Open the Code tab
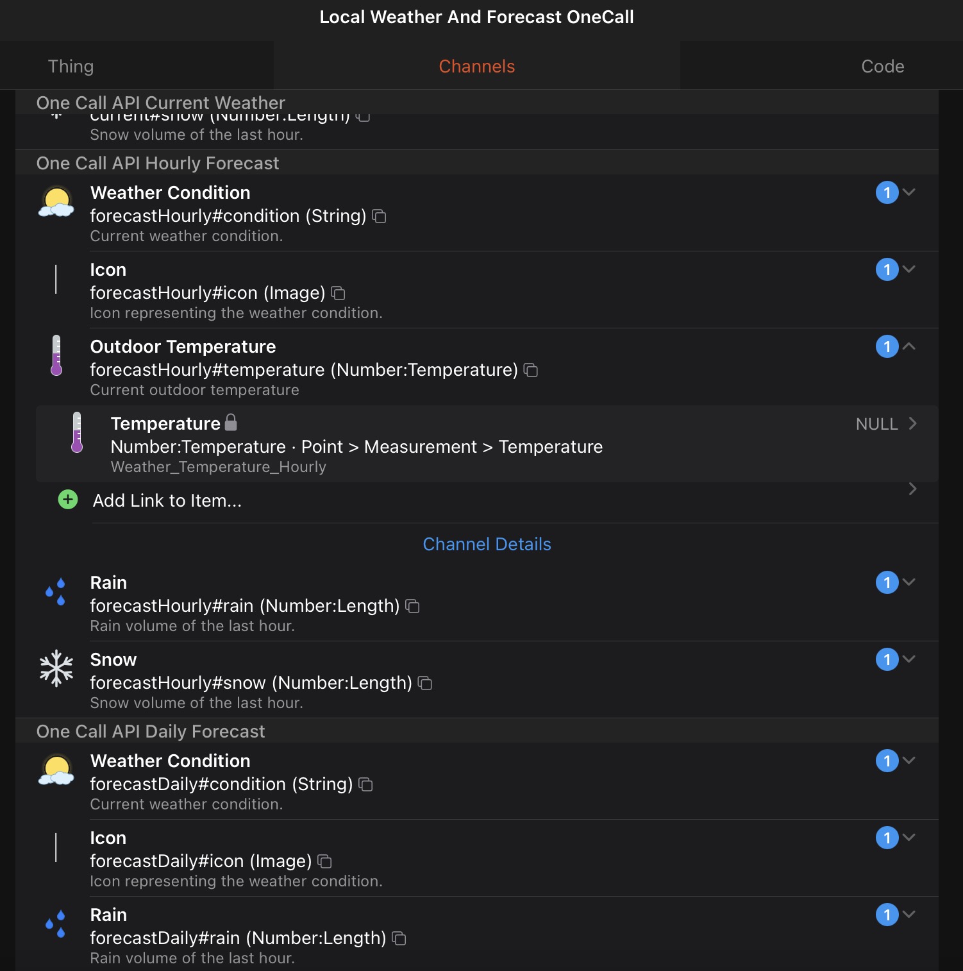Viewport: 963px width, 971px height. [x=882, y=66]
